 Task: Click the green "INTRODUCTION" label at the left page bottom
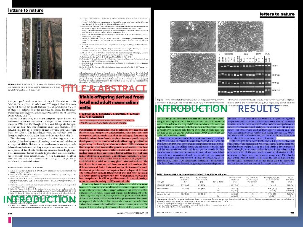click(x=40, y=199)
